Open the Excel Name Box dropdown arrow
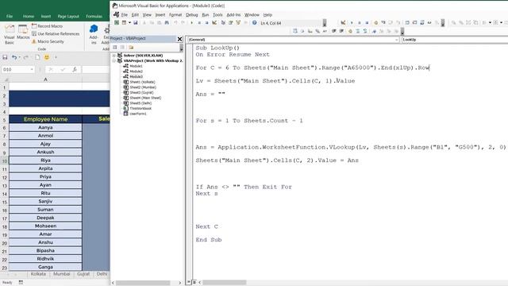 click(32, 69)
